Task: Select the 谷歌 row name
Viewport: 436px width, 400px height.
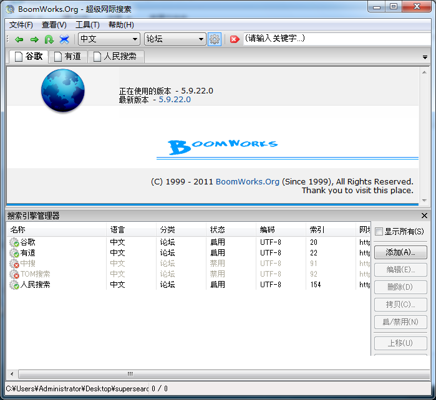Action: click(28, 242)
